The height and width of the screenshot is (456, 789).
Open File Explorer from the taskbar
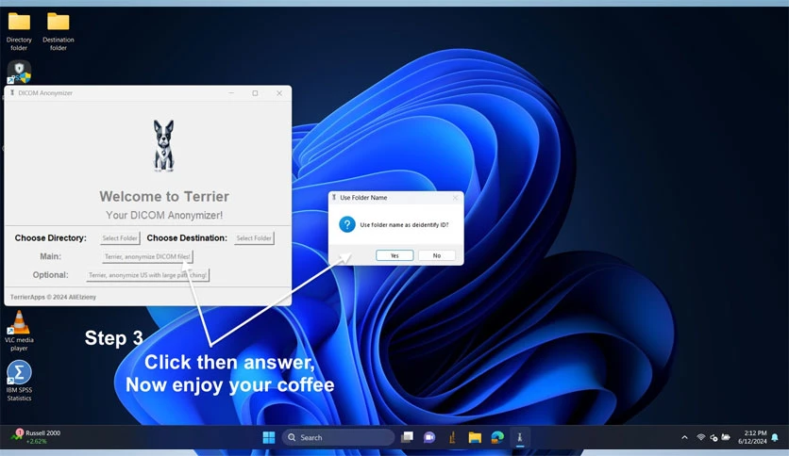[x=475, y=437]
